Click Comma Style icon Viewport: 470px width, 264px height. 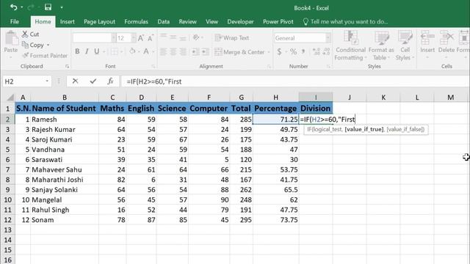click(x=303, y=52)
